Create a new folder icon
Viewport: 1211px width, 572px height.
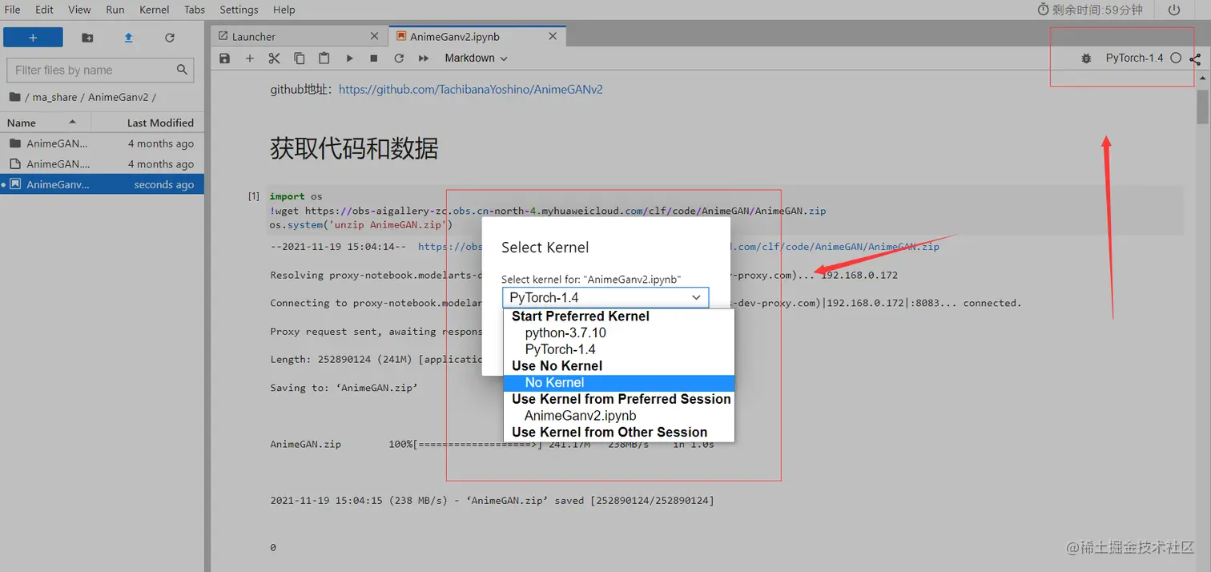click(87, 38)
